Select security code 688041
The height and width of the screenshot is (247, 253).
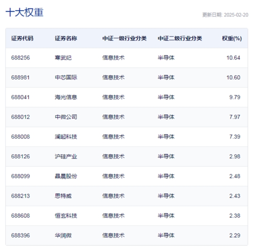click(20, 97)
